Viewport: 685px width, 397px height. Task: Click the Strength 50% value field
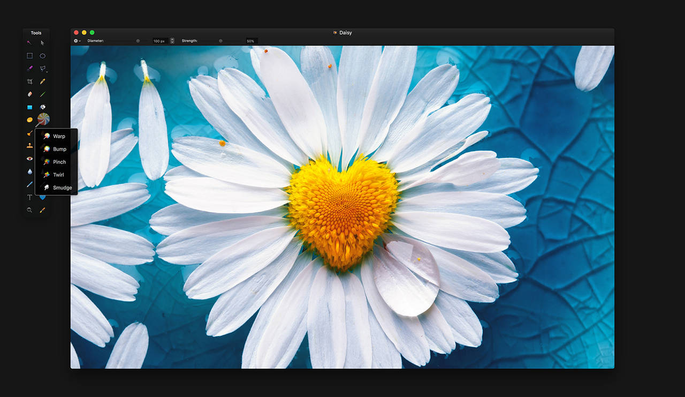[251, 41]
